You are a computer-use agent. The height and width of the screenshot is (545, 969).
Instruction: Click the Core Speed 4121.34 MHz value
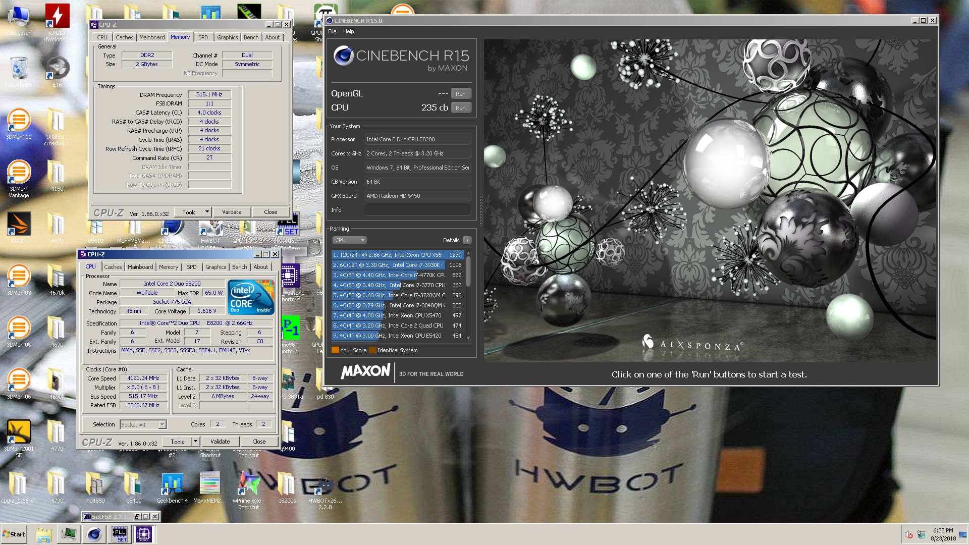143,378
